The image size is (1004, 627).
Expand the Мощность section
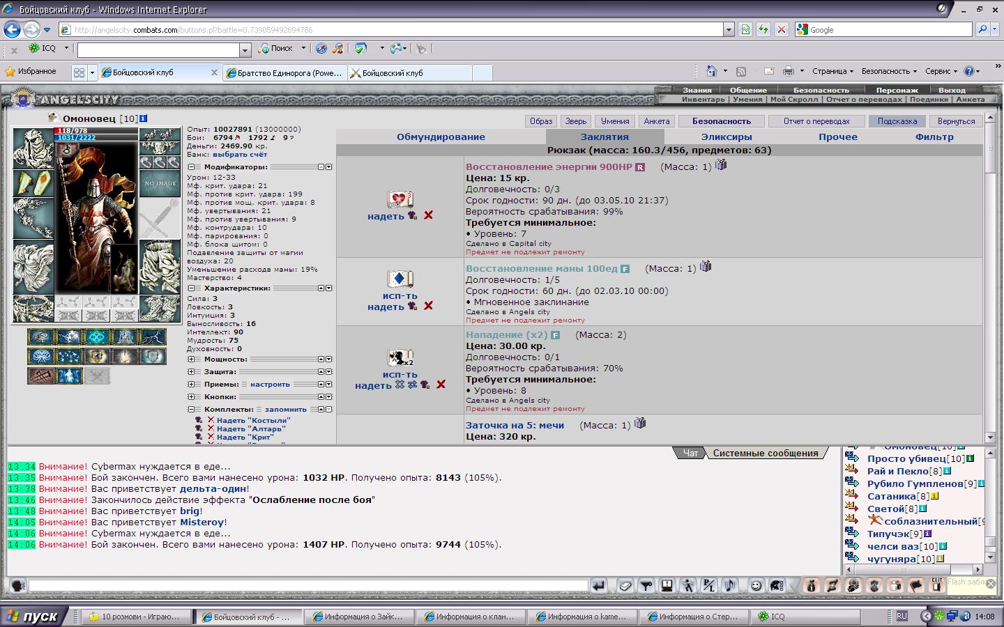pos(191,359)
